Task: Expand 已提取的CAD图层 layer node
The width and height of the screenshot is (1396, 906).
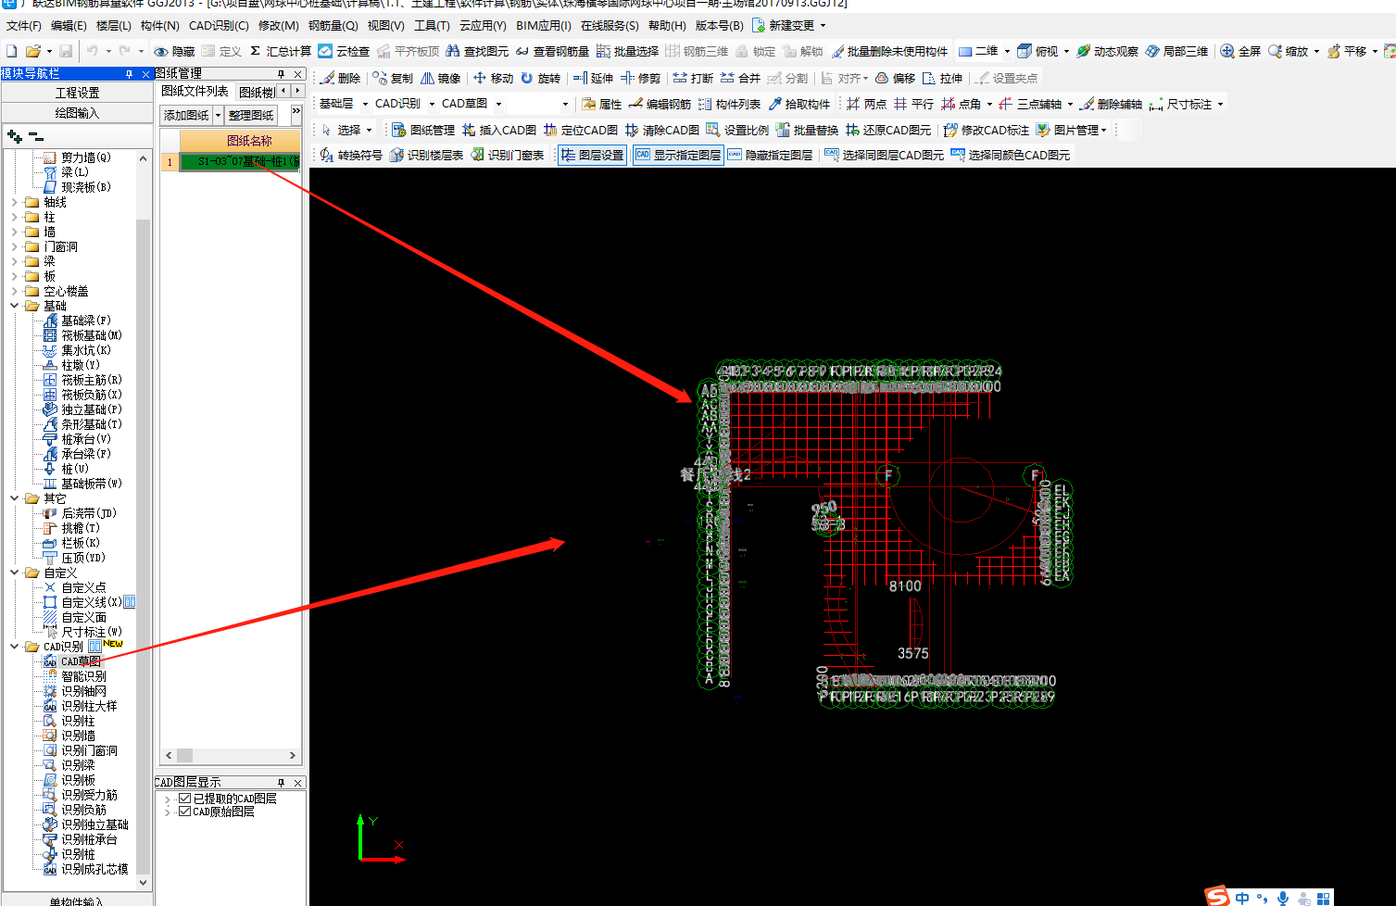Action: click(168, 799)
